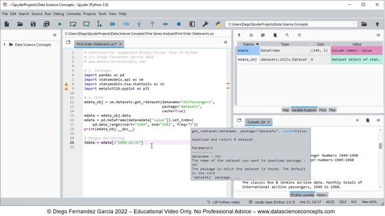Maximize the current pane
The height and width of the screenshot is (216, 385).
(x=192, y=24)
